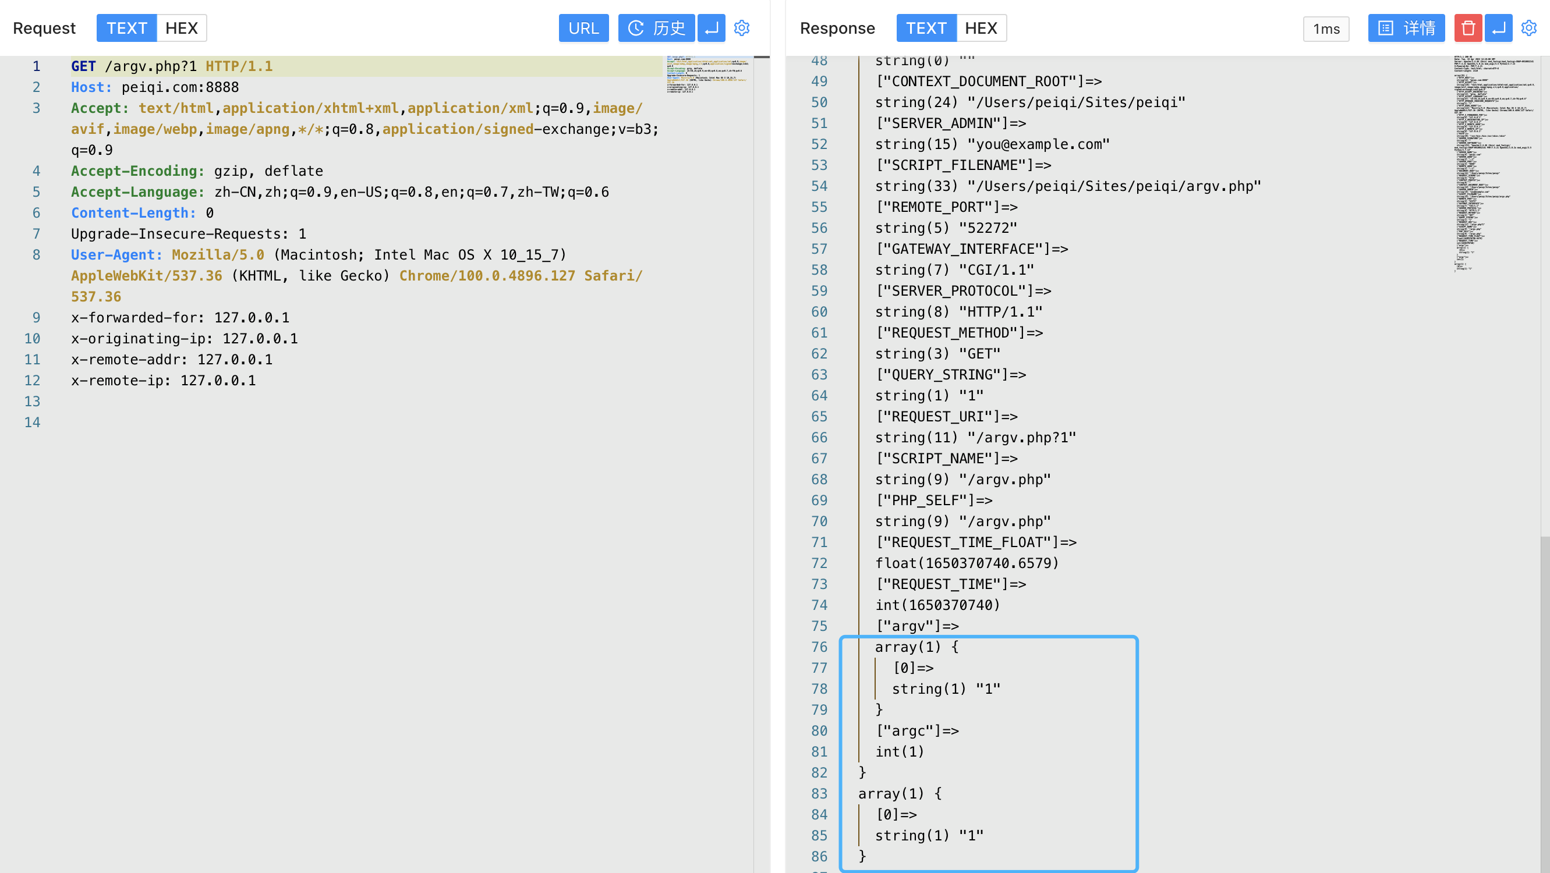Click the Accept-Language header line
Image resolution: width=1550 pixels, height=873 pixels.
340,192
